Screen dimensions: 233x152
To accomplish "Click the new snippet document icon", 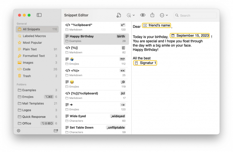I will click(x=119, y=15).
